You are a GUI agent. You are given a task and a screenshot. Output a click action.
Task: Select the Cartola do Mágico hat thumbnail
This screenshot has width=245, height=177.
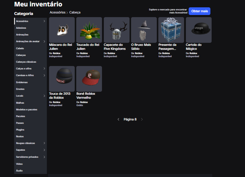tap(198, 30)
